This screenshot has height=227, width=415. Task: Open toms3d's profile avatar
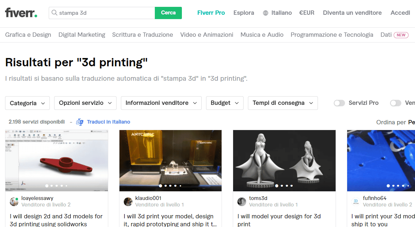click(242, 202)
